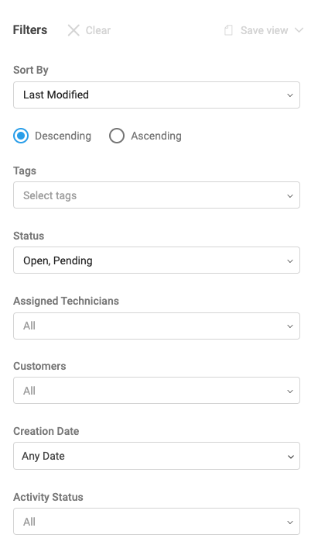Open the Select tags dropdown

[156, 195]
